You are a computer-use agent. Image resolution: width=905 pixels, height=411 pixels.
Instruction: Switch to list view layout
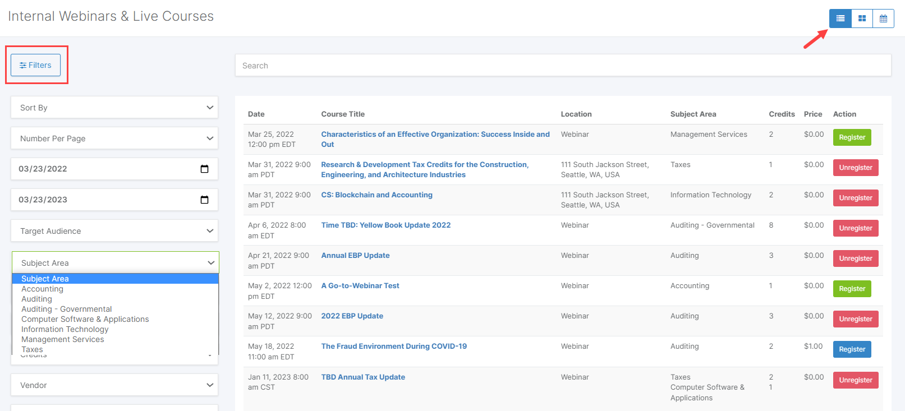tap(840, 19)
